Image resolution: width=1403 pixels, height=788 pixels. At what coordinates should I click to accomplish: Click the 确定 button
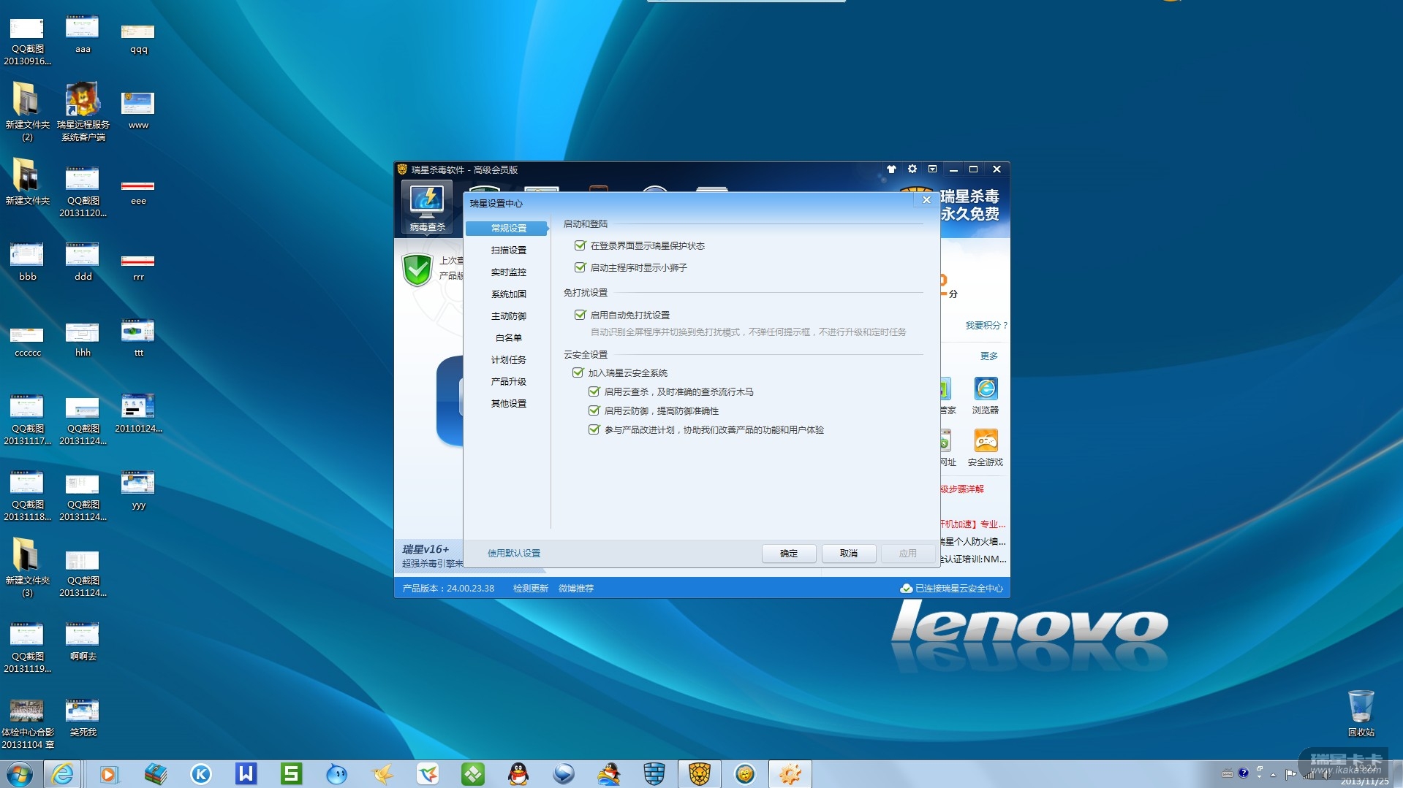tap(789, 554)
